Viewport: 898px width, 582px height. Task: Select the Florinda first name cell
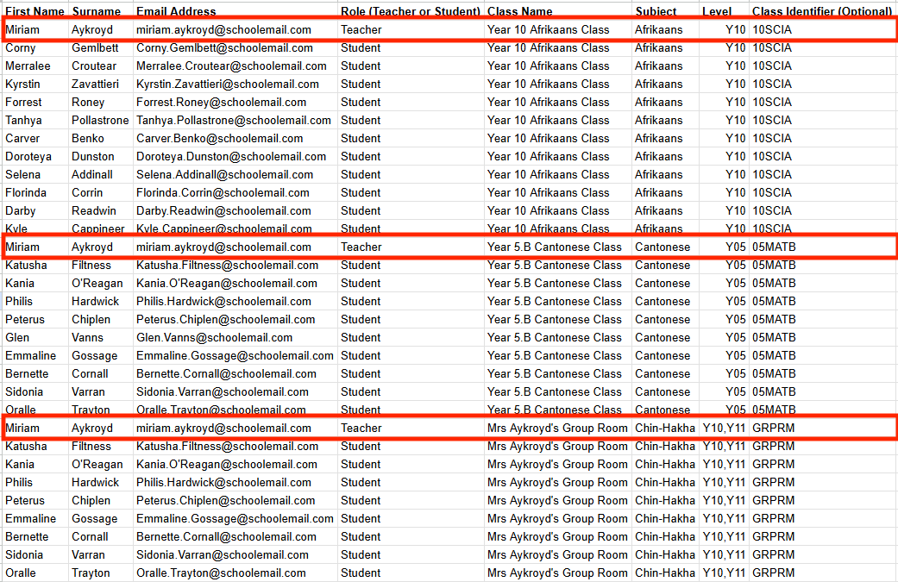tap(35, 193)
